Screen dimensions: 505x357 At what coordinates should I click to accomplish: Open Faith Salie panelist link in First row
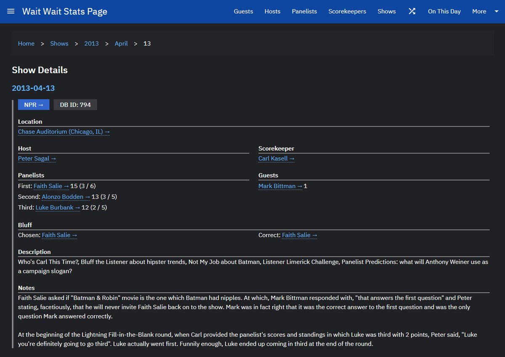51,186
